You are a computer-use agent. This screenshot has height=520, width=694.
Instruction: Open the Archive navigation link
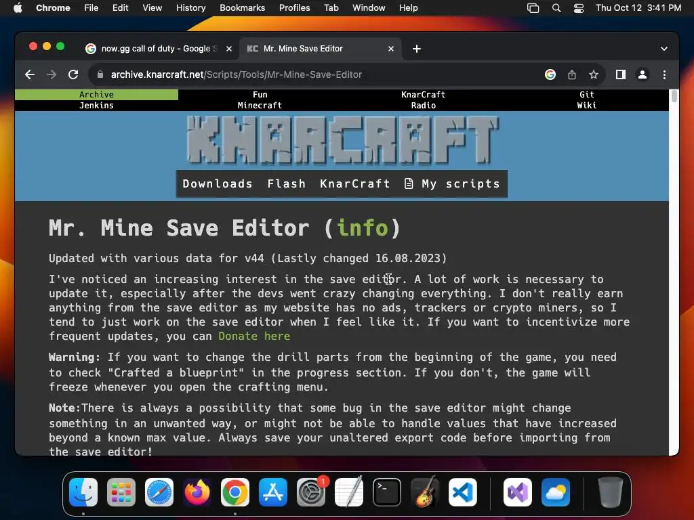click(96, 94)
